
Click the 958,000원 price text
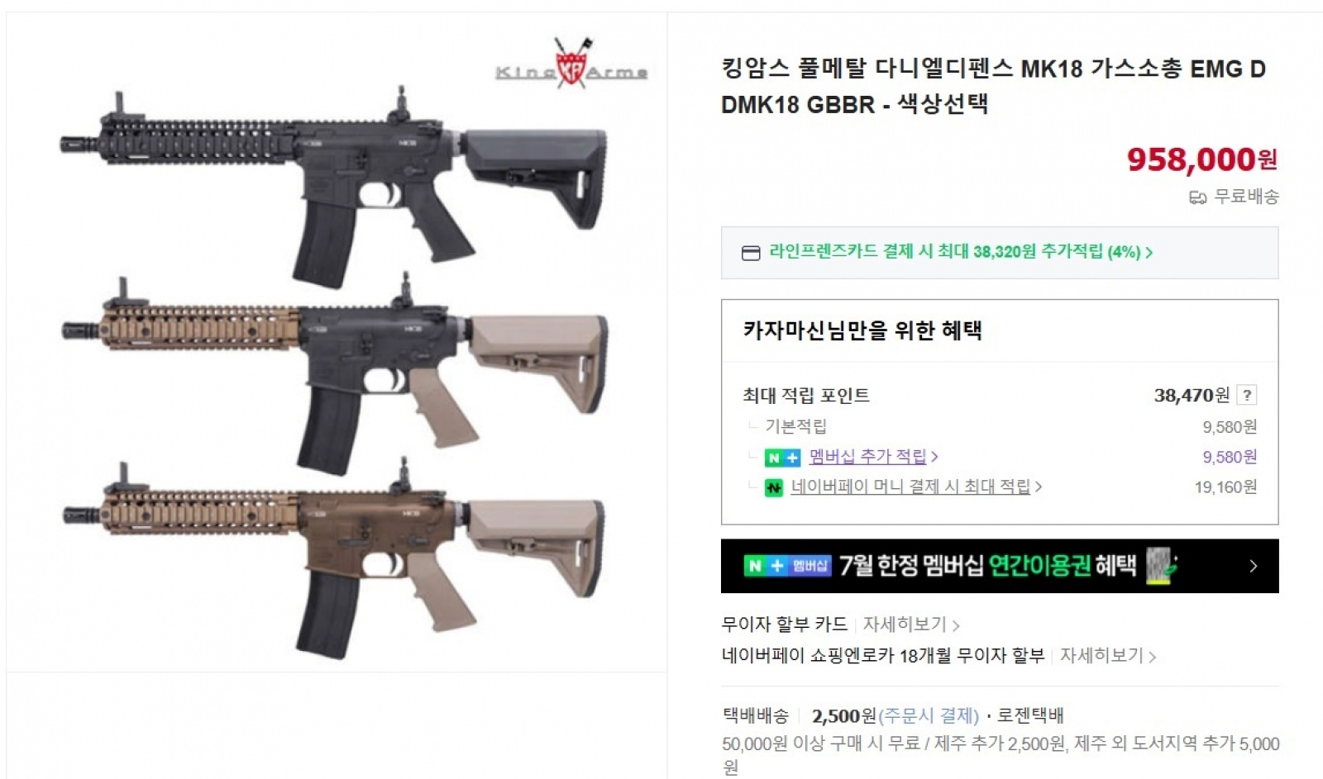1202,159
